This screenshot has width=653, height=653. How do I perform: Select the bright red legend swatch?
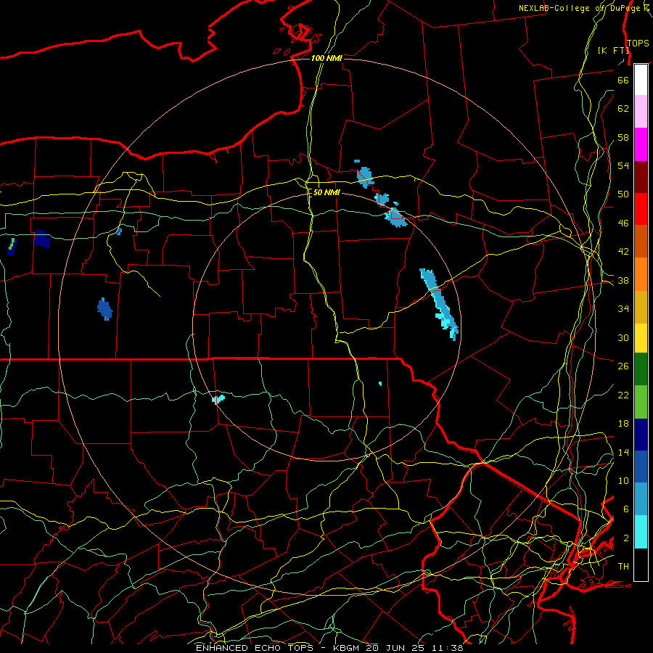(x=641, y=209)
